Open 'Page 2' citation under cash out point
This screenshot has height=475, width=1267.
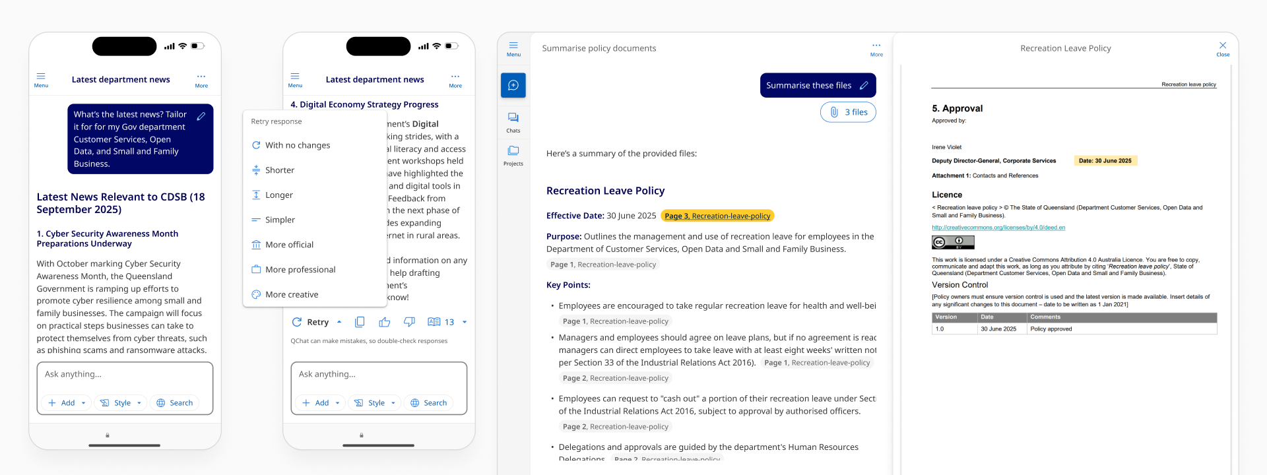[x=616, y=427]
